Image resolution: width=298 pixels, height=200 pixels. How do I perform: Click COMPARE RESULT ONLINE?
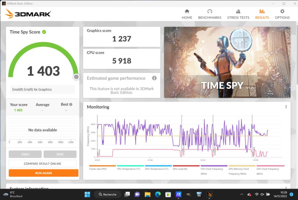pyautogui.click(x=42, y=164)
